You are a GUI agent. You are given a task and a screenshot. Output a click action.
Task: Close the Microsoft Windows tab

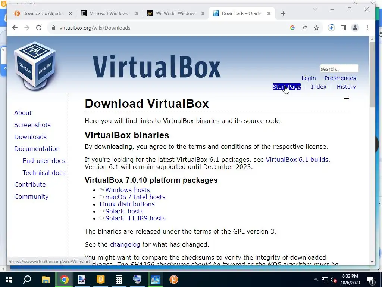click(x=137, y=13)
